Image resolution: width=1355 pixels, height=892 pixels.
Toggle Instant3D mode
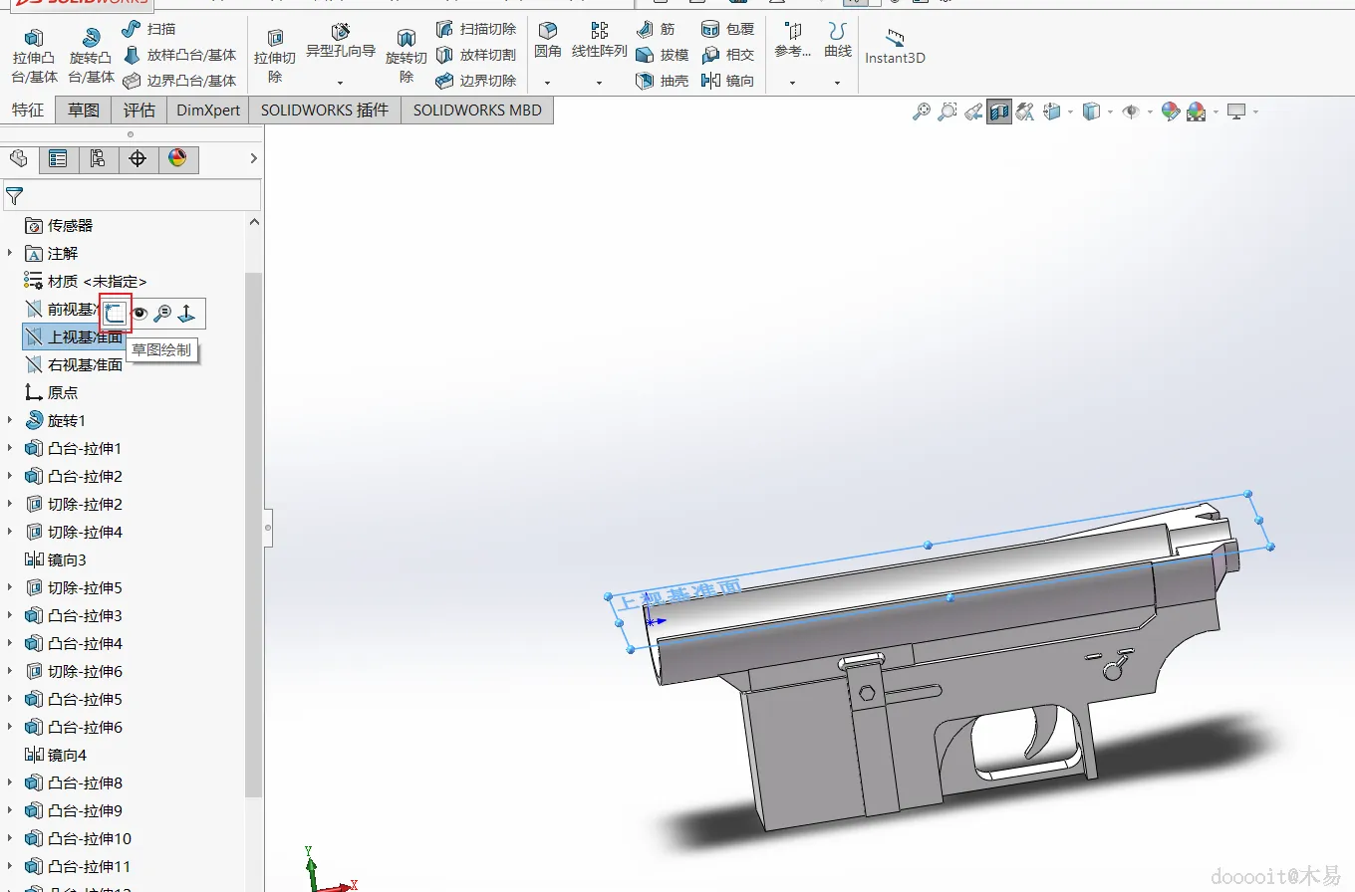pos(895,46)
